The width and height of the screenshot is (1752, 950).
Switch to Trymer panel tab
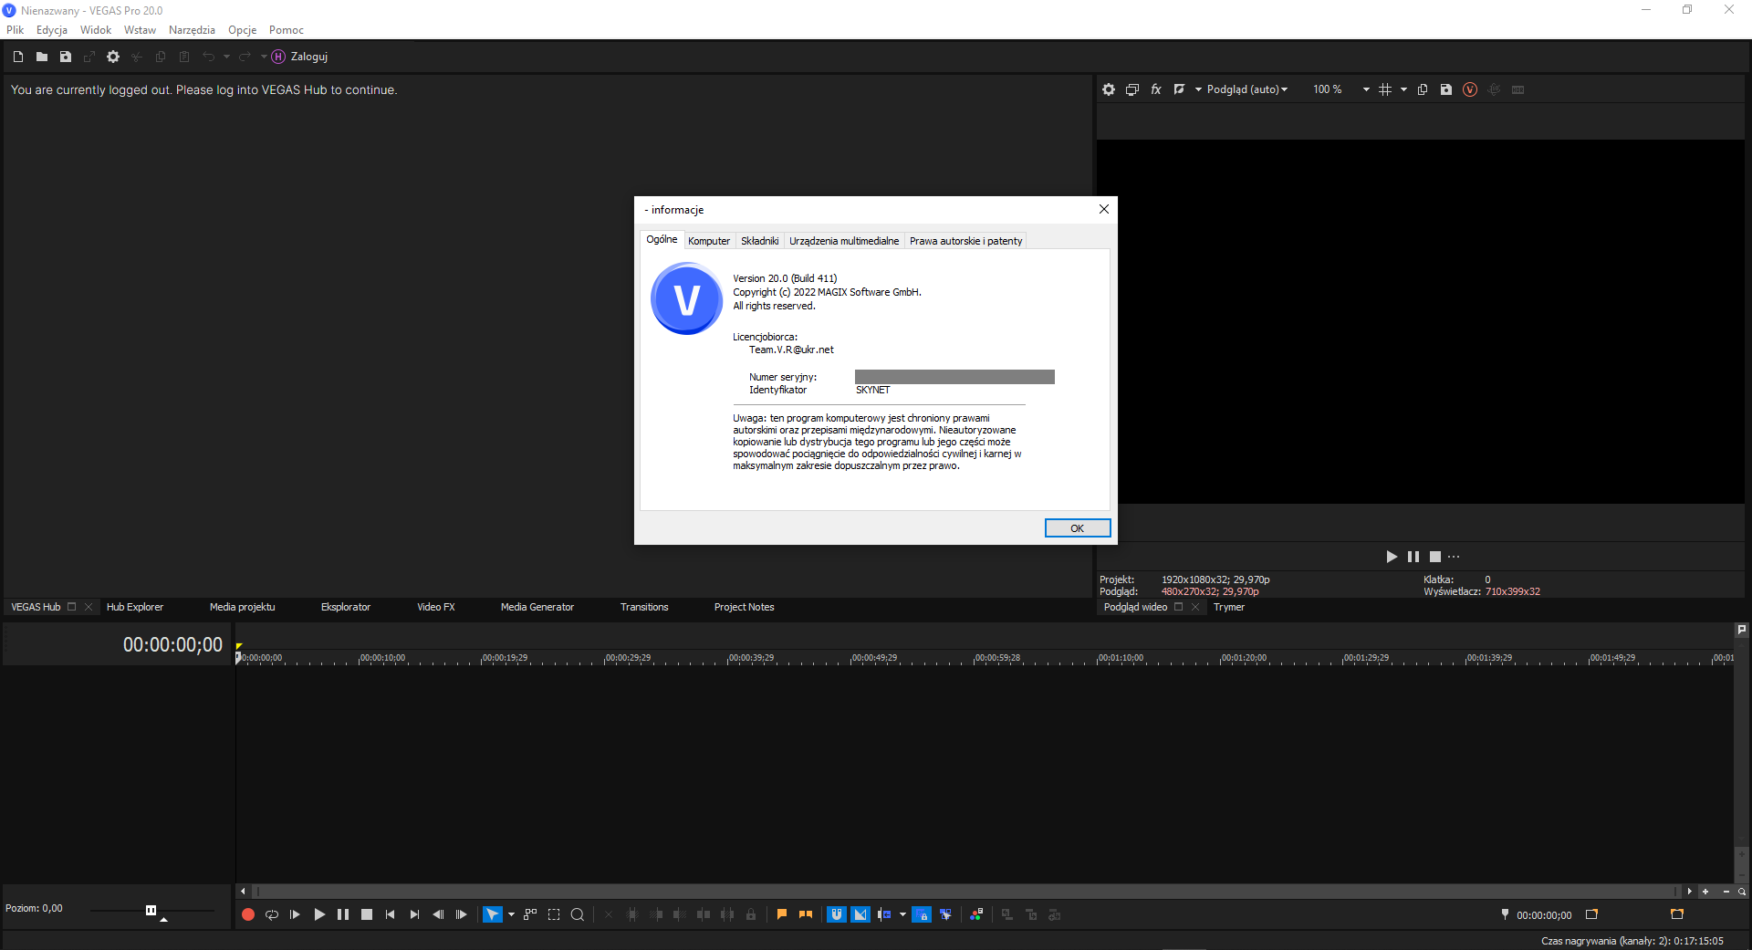(x=1229, y=607)
